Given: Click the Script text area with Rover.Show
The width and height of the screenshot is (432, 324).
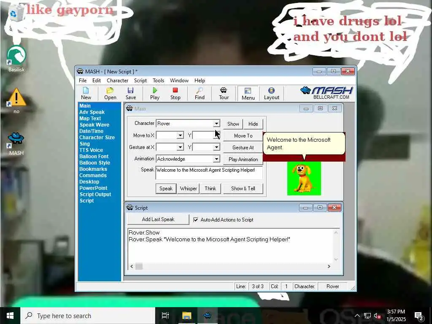Looking at the screenshot, I should point(230,246).
